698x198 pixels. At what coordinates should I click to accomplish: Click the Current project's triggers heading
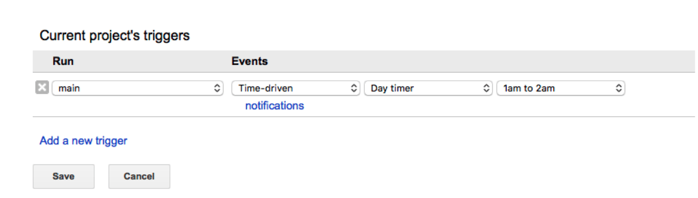115,36
